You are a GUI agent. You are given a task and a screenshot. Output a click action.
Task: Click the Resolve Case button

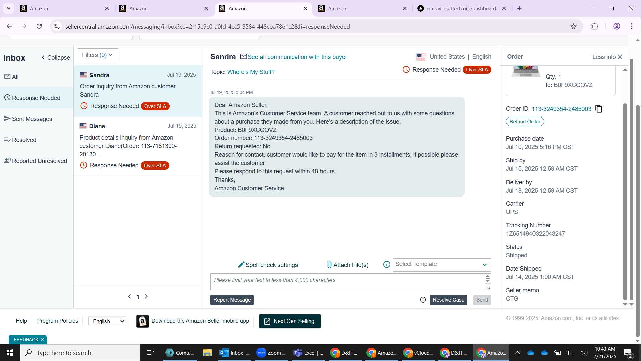[448, 300]
